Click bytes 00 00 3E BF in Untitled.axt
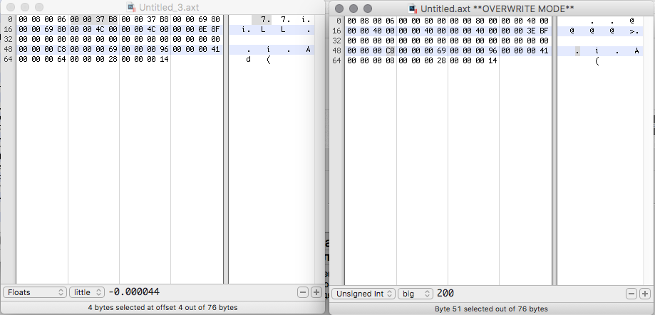 pos(525,31)
